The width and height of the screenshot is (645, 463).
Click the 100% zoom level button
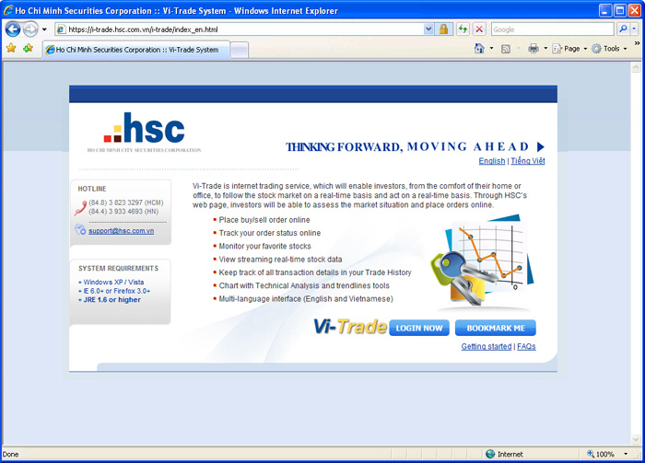coord(601,454)
